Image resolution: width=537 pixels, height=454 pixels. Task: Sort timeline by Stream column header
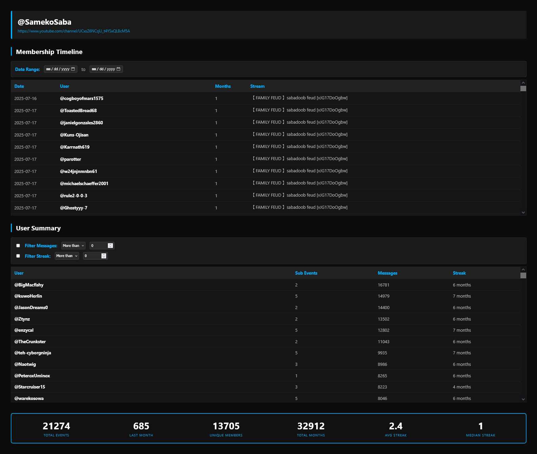pyautogui.click(x=257, y=86)
